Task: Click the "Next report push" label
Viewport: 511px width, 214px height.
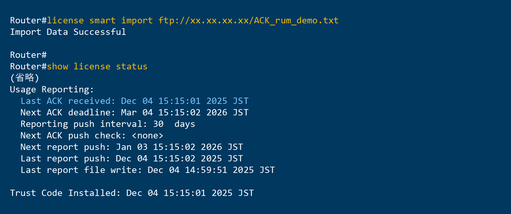Action: click(65, 147)
